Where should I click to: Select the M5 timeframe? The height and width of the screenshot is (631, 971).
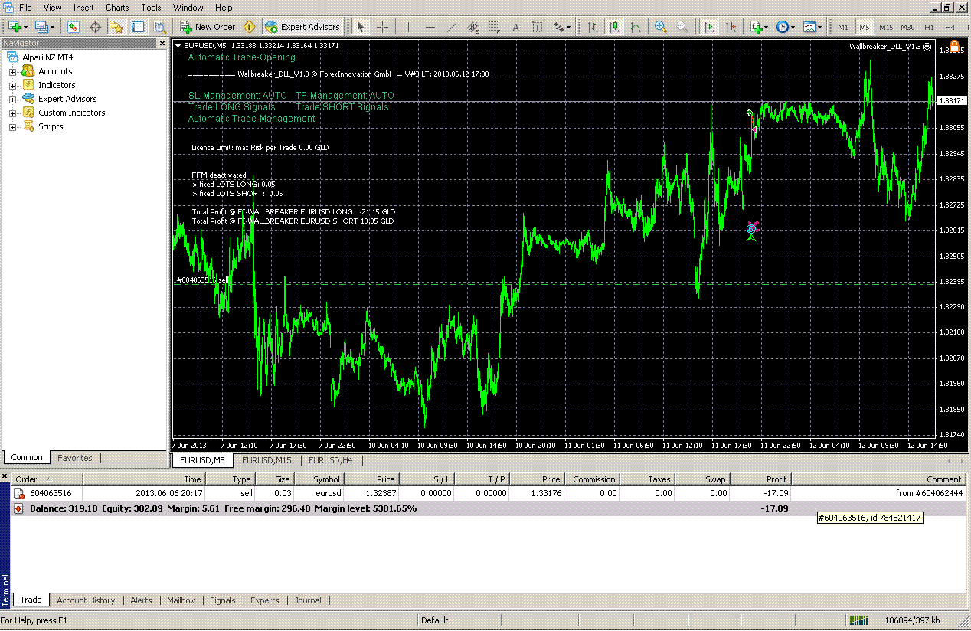tap(864, 27)
